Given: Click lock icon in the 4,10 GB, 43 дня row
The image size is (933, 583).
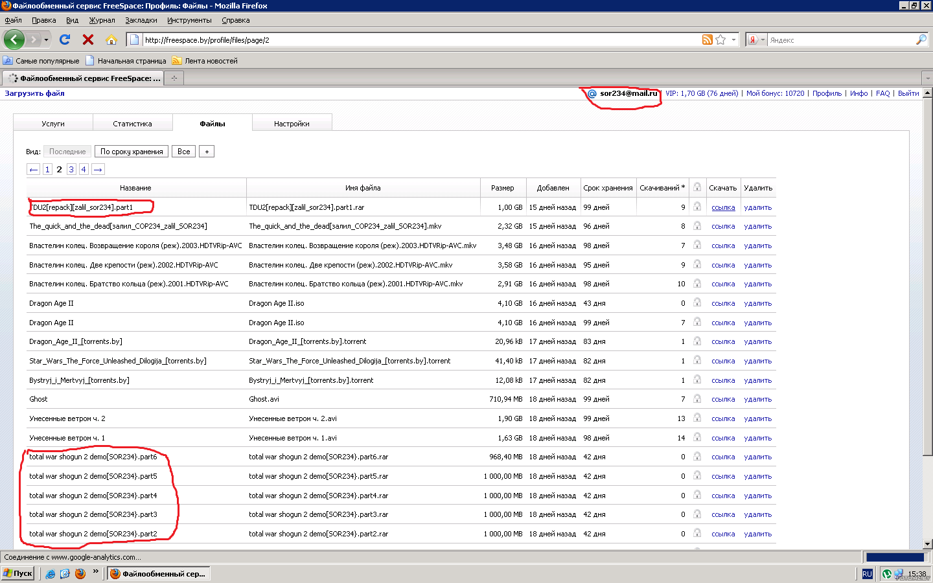Looking at the screenshot, I should tap(697, 303).
